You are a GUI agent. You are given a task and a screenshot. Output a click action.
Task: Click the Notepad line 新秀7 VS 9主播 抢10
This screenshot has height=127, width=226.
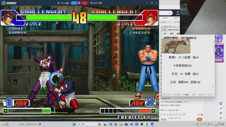pyautogui.click(x=183, y=58)
